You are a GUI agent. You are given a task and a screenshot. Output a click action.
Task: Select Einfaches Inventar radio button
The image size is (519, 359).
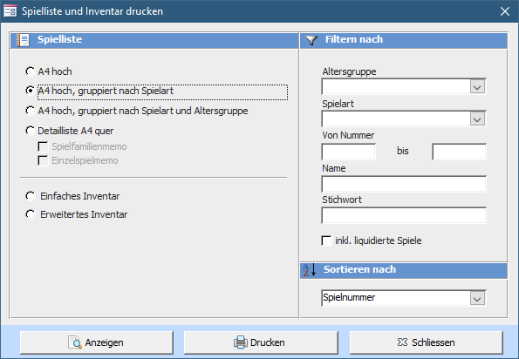[x=31, y=196]
